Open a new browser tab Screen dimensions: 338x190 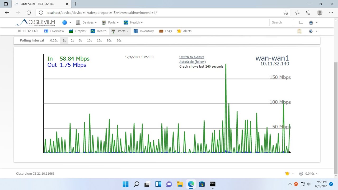[x=76, y=4]
